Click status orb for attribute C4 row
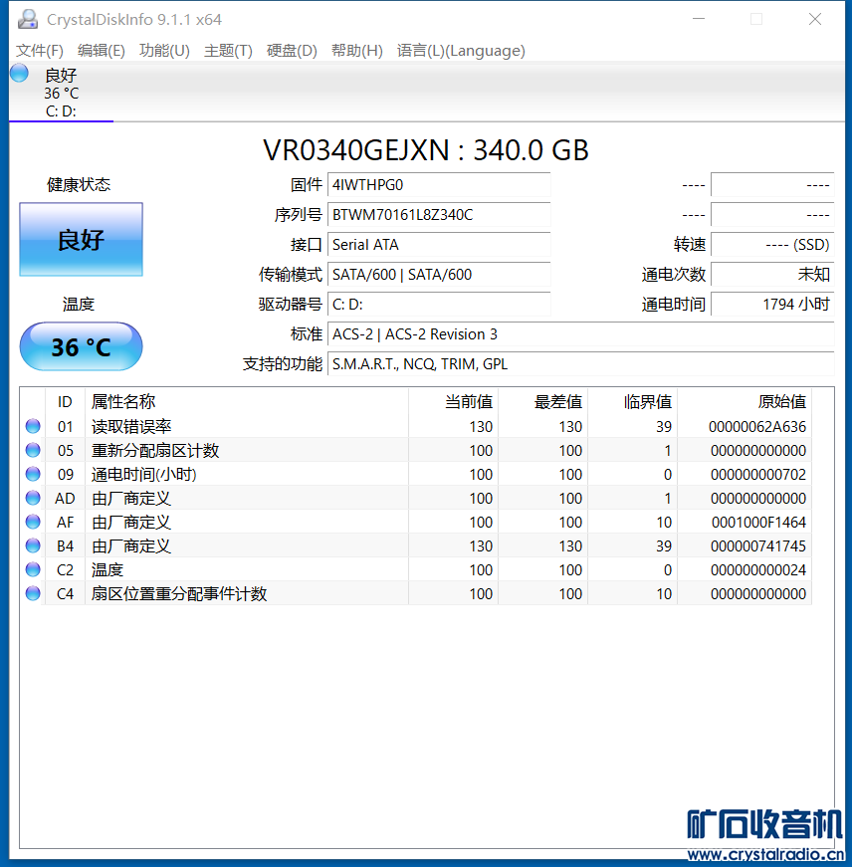This screenshot has width=852, height=867. [x=33, y=593]
